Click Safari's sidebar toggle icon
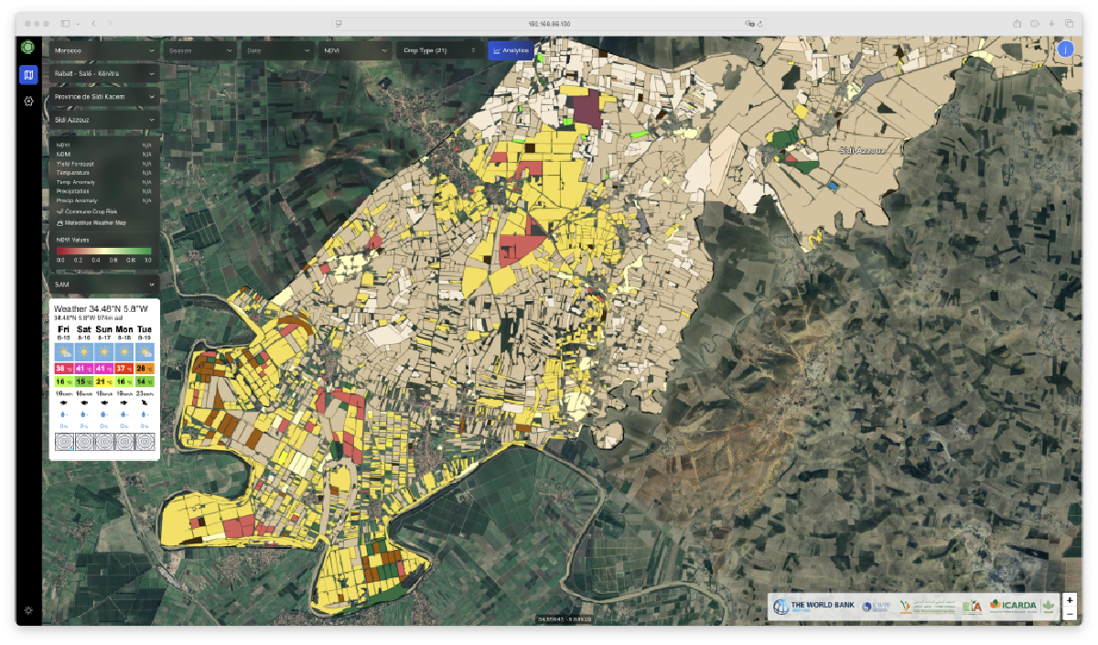The image size is (1098, 645). pos(66,23)
